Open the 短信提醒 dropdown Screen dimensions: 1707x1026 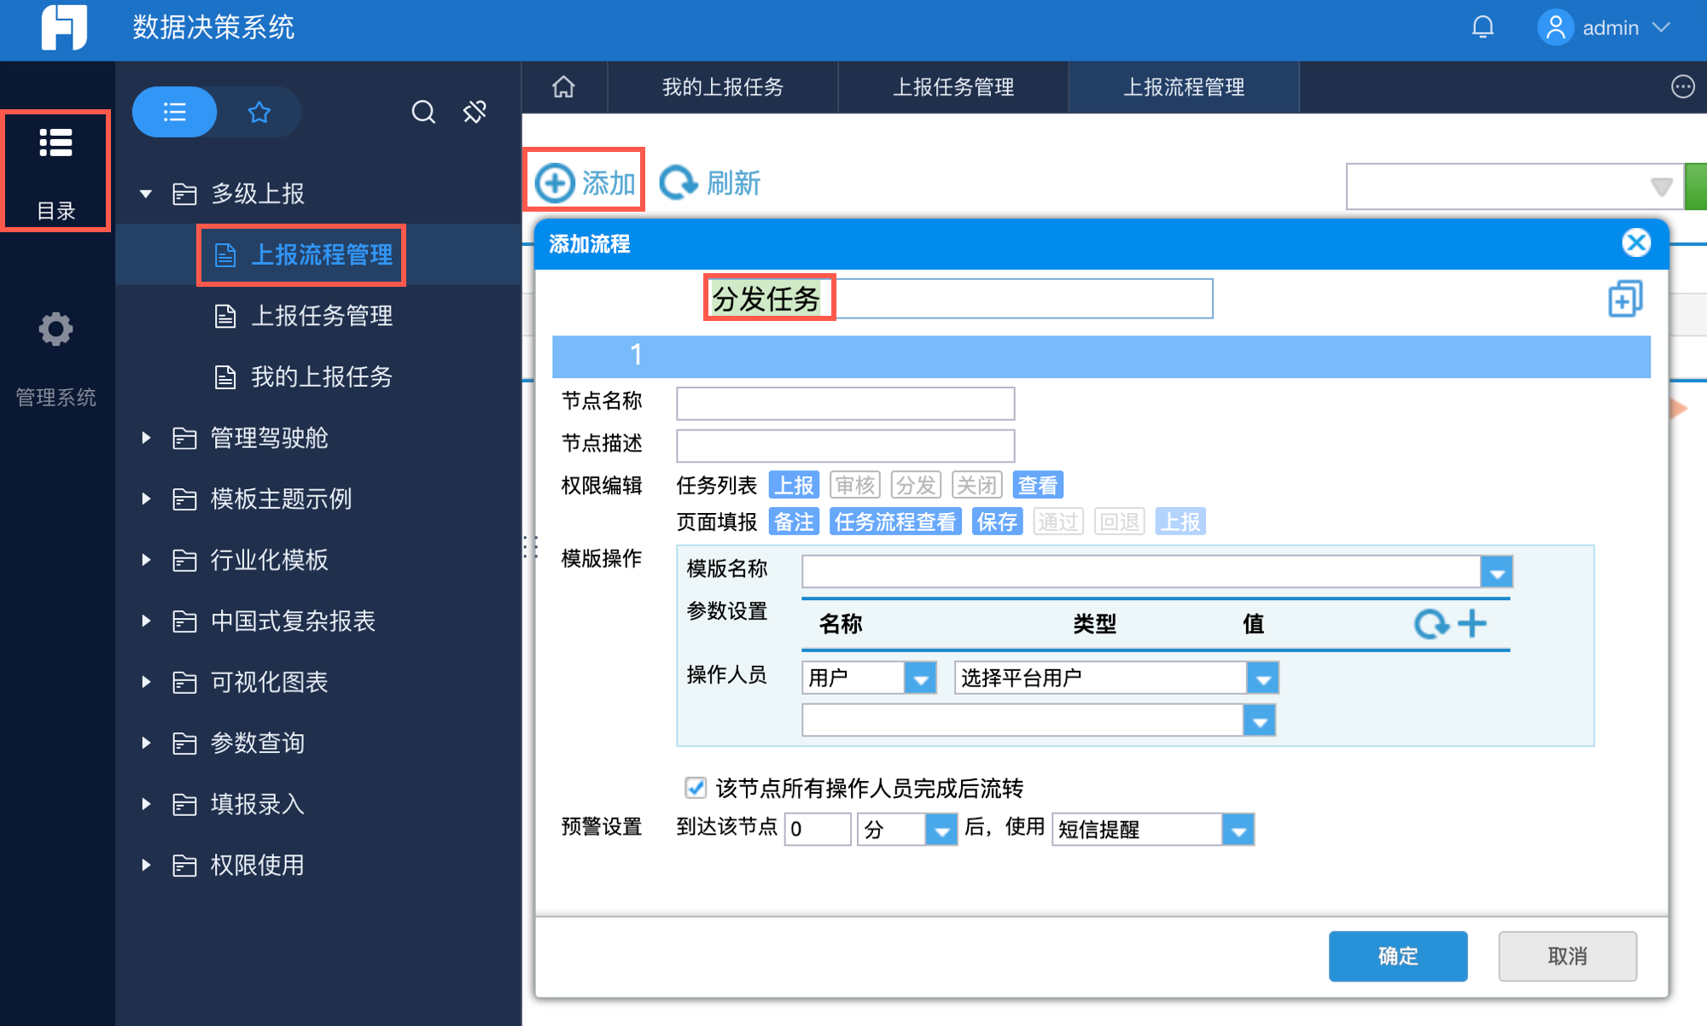pos(1238,829)
